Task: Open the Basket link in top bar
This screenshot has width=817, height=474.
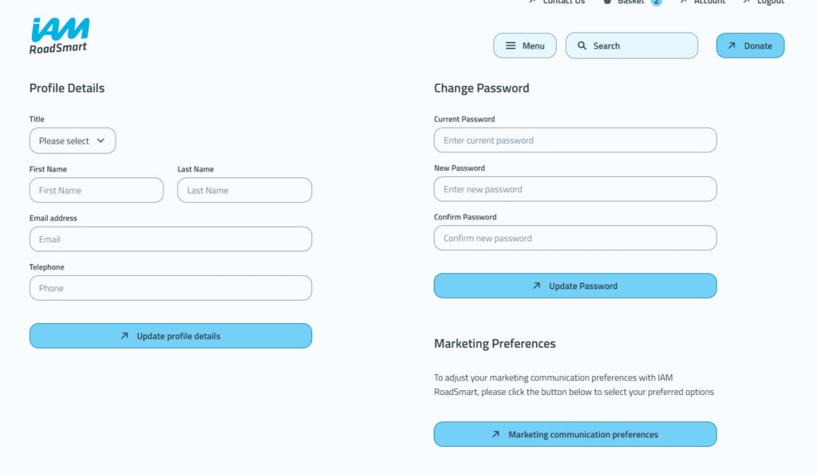Action: pos(631,2)
